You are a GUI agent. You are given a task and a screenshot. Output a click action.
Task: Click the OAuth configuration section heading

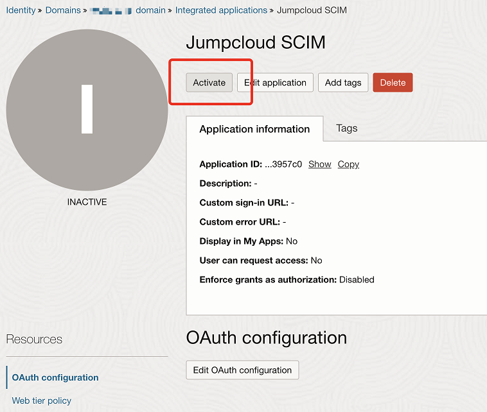click(x=267, y=338)
